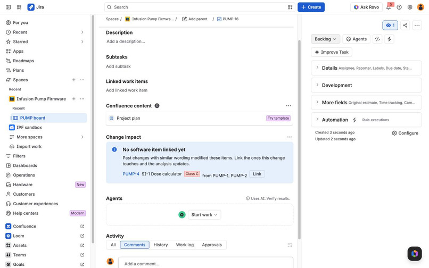Image resolution: width=429 pixels, height=268 pixels.
Task: Click the blue Create button
Action: click(311, 7)
